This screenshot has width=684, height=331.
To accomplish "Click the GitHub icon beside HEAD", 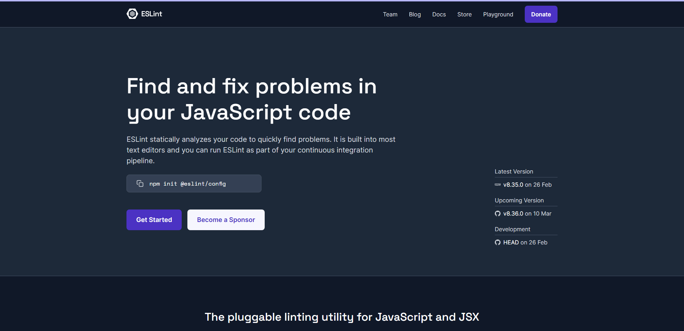I will tap(498, 242).
